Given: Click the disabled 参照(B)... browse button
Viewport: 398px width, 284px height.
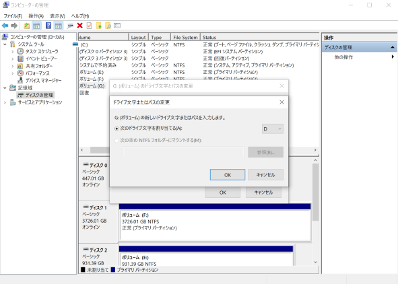Looking at the screenshot, I should 265,152.
